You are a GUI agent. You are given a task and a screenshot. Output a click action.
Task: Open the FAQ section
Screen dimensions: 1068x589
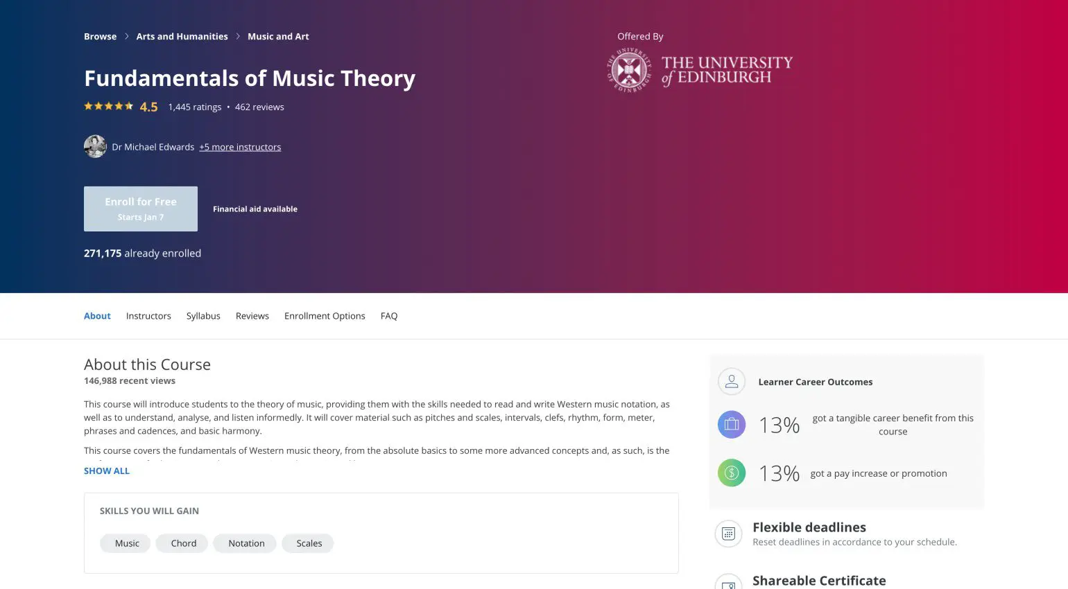pyautogui.click(x=389, y=315)
